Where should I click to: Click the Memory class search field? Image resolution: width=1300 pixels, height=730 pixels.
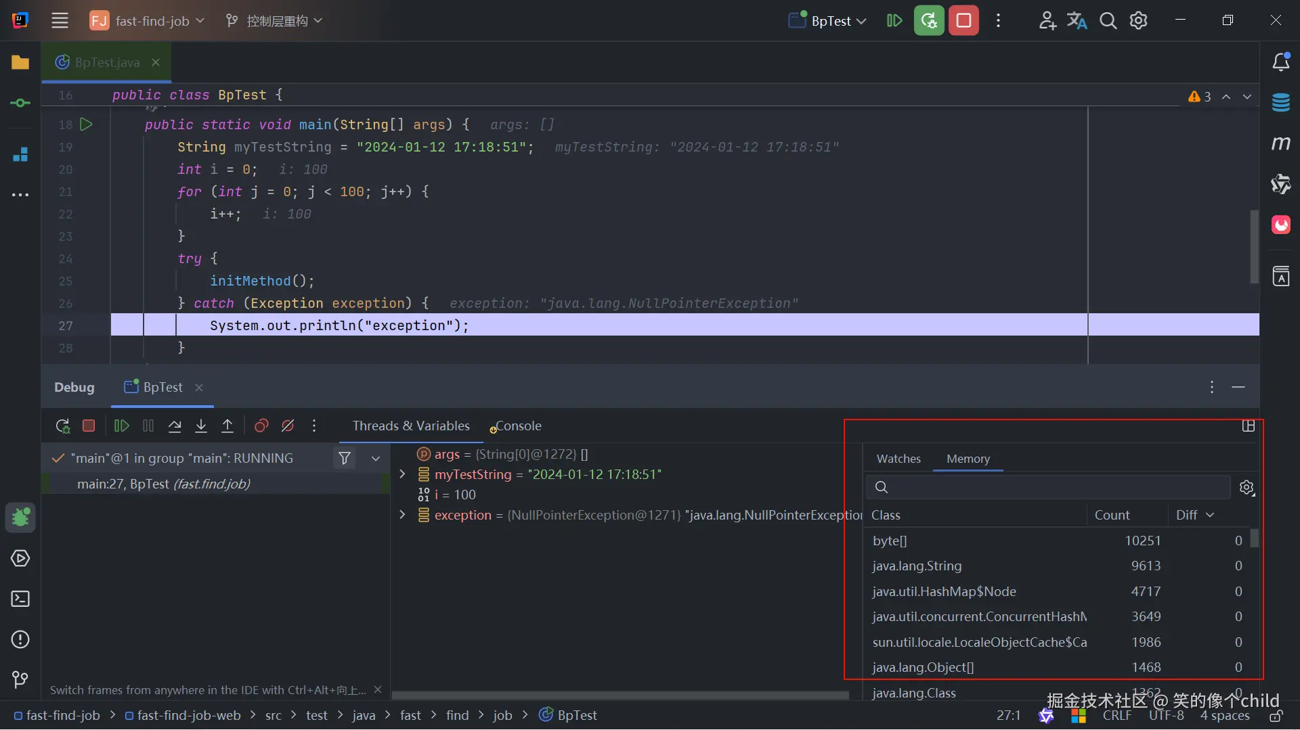pos(1048,487)
